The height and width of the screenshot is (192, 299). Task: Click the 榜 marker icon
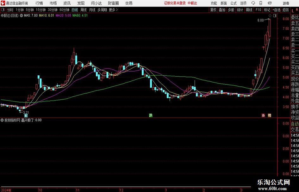click(x=270, y=115)
